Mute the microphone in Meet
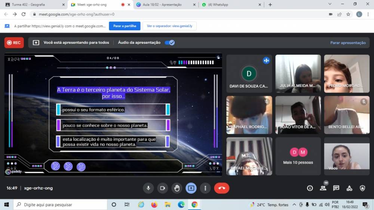This screenshot has width=374, height=210. (148, 188)
